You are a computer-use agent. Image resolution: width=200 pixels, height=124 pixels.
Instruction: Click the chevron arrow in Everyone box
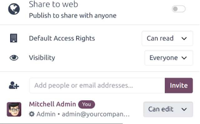coord(184,58)
